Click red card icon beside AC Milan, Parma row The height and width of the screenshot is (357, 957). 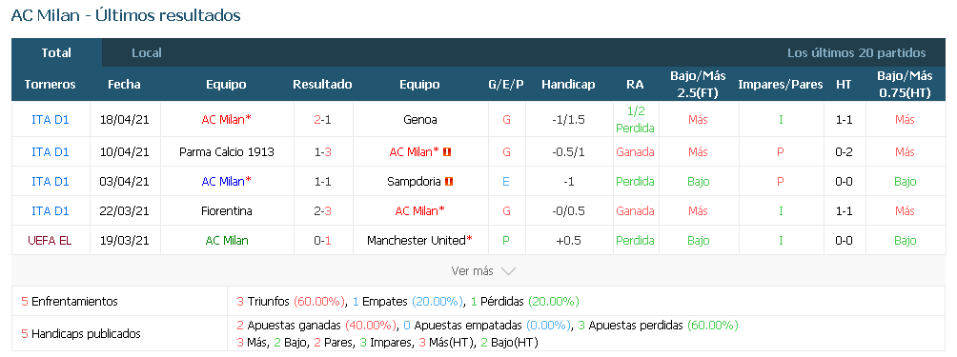(447, 152)
